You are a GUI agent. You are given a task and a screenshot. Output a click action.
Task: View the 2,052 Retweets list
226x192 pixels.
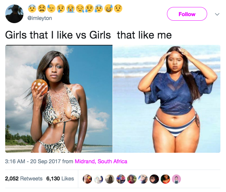(x=24, y=179)
